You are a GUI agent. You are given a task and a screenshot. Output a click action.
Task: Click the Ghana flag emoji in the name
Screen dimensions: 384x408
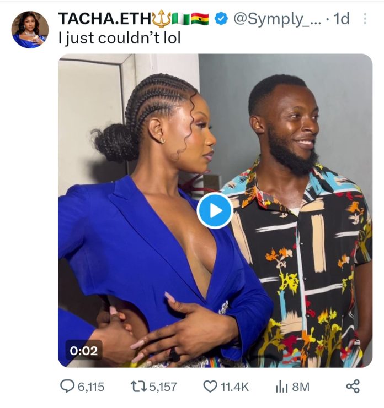[x=200, y=19]
